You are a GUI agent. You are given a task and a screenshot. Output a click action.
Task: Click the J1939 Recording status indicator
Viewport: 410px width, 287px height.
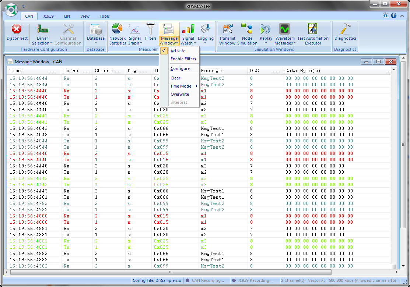pyautogui.click(x=252, y=280)
